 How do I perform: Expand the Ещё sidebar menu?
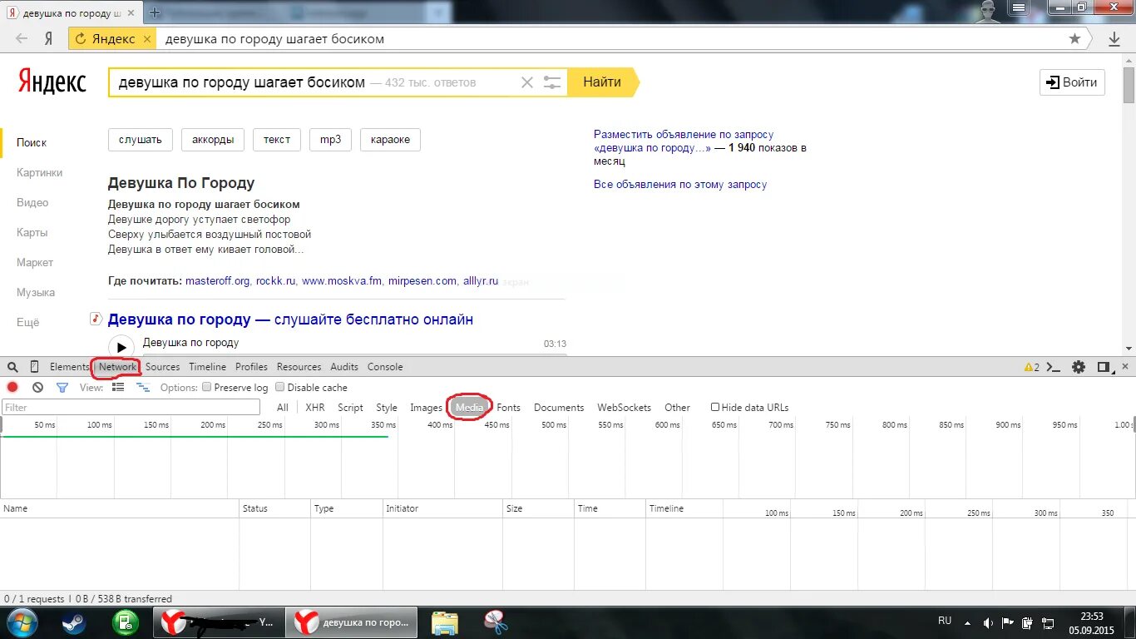coord(27,323)
